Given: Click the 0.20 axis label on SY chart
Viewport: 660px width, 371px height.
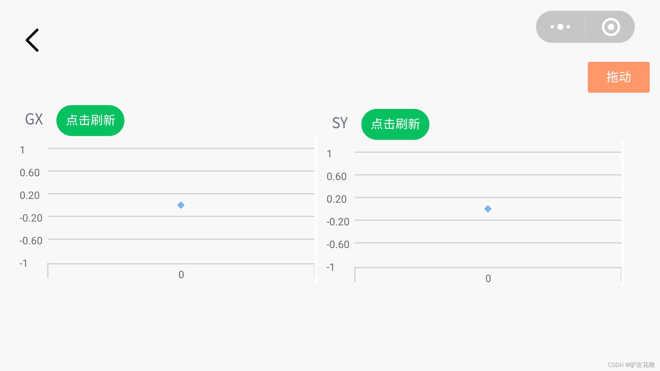Looking at the screenshot, I should click(x=337, y=199).
